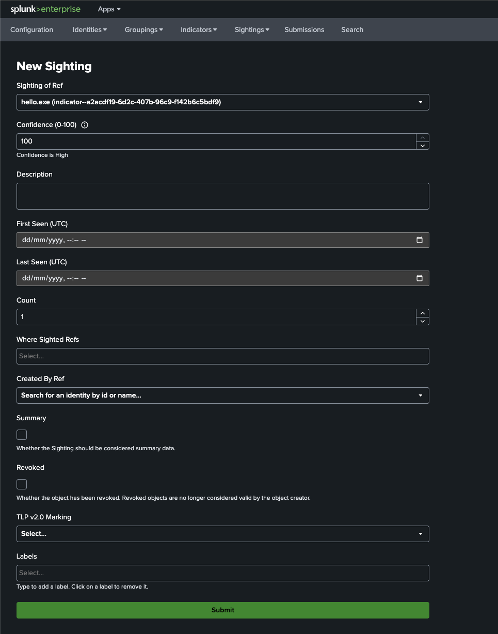Check the Summary checkbox

click(22, 435)
